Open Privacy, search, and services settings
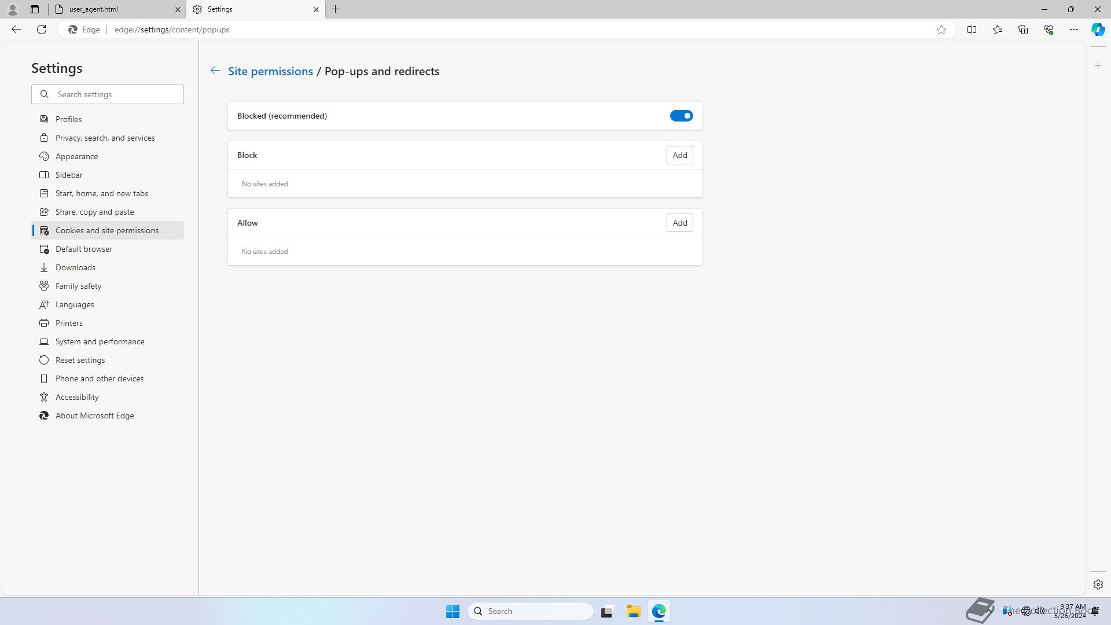This screenshot has width=1111, height=625. pyautogui.click(x=105, y=138)
